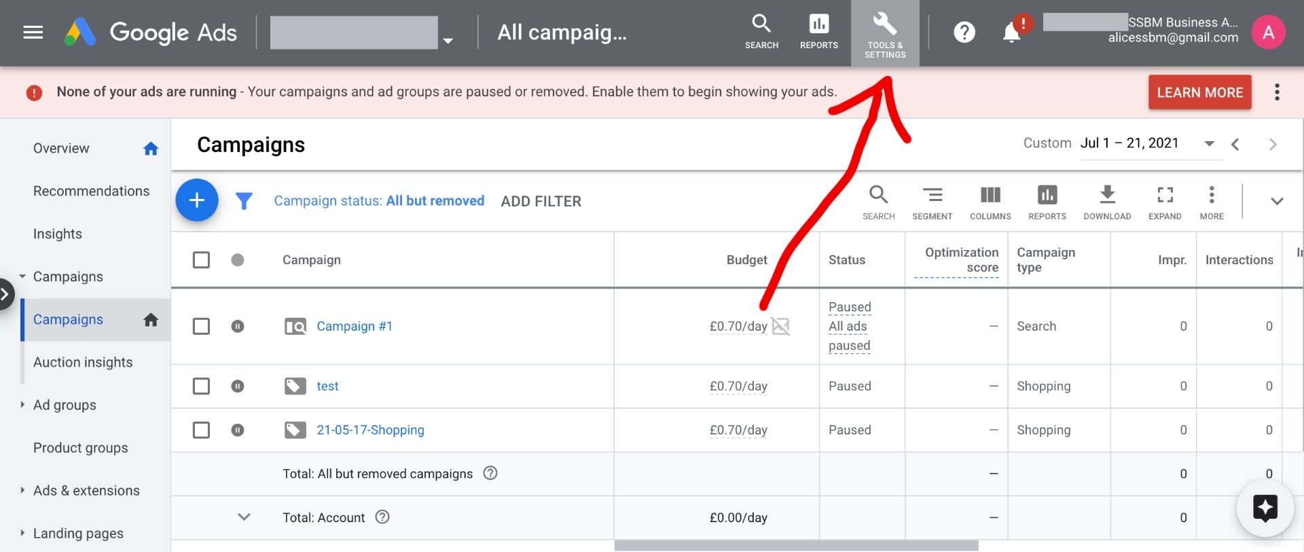Click the Reports icon in top bar
The width and height of the screenshot is (1304, 552).
(818, 33)
